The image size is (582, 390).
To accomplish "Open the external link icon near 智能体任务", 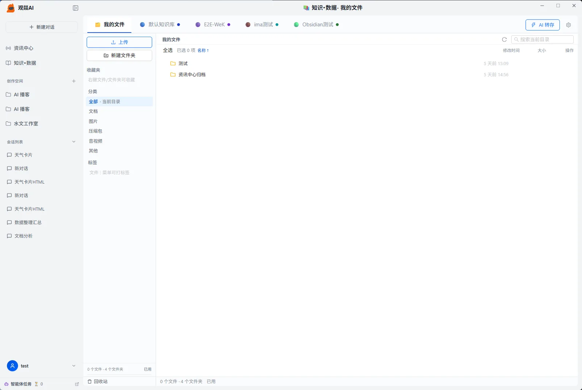I will 77,384.
